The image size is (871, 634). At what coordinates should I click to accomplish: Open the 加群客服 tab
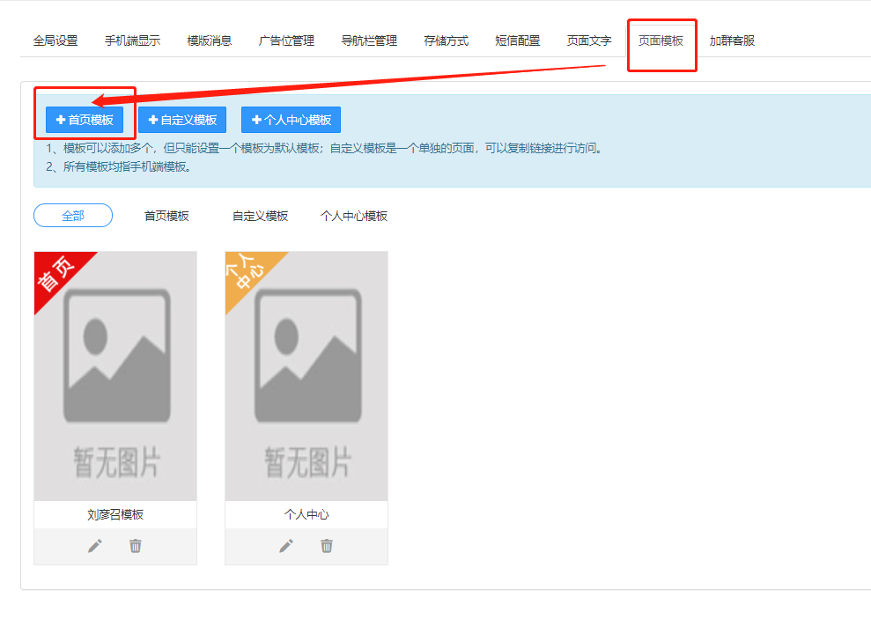(x=732, y=41)
